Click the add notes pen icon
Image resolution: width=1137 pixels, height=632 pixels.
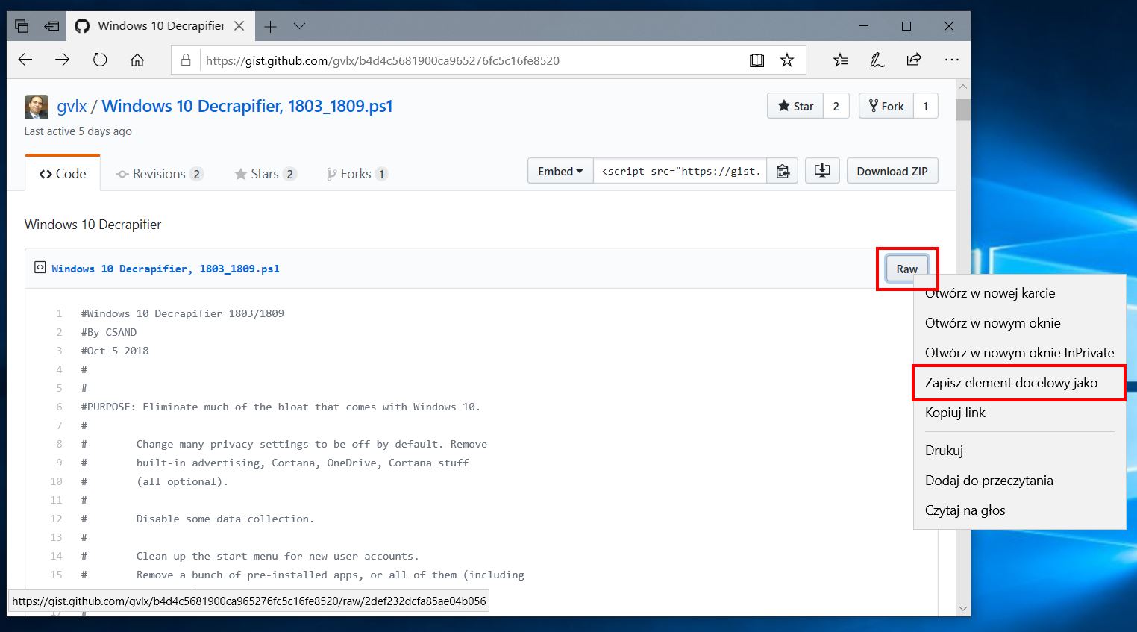click(x=877, y=60)
